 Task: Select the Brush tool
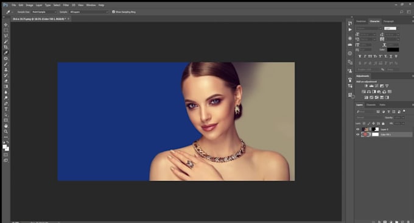(x=6, y=64)
